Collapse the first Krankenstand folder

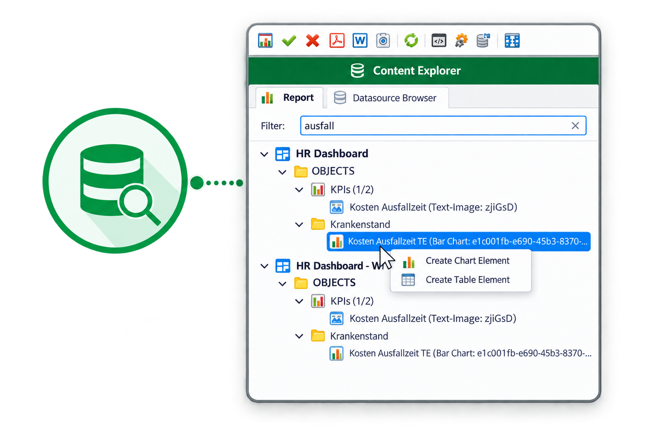tap(299, 224)
